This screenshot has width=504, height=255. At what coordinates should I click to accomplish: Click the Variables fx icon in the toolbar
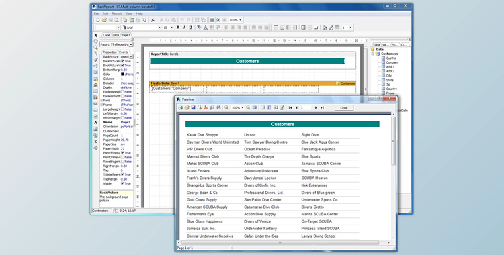pos(153,20)
